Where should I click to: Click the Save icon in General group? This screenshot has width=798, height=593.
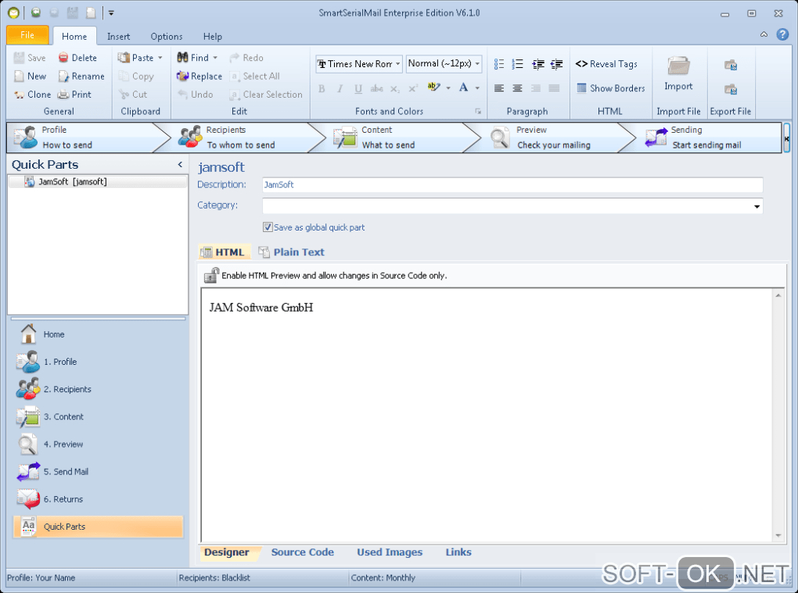(20, 58)
